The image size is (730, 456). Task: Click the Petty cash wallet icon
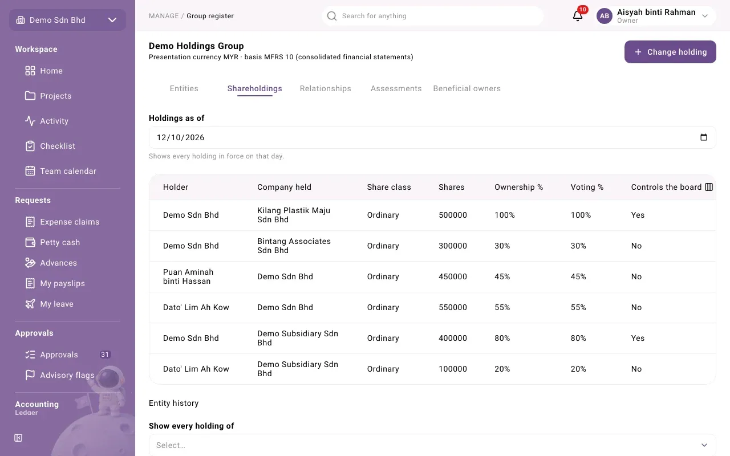(x=30, y=242)
